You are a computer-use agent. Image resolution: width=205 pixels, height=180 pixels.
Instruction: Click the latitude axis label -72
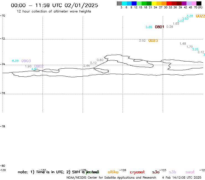tap(2, 39)
